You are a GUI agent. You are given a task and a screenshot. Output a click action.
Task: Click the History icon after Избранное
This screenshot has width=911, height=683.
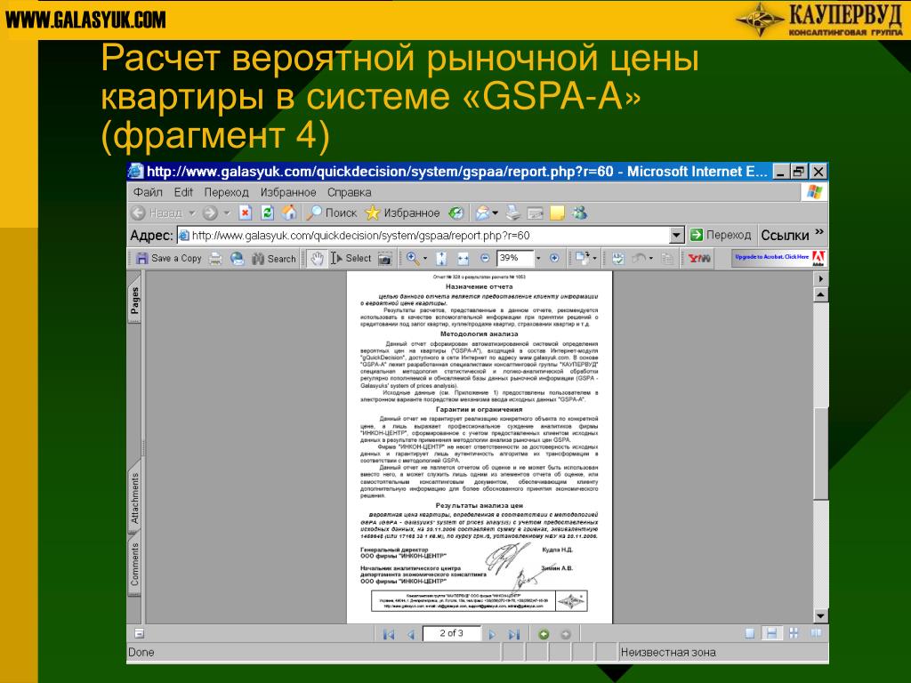pos(456,213)
